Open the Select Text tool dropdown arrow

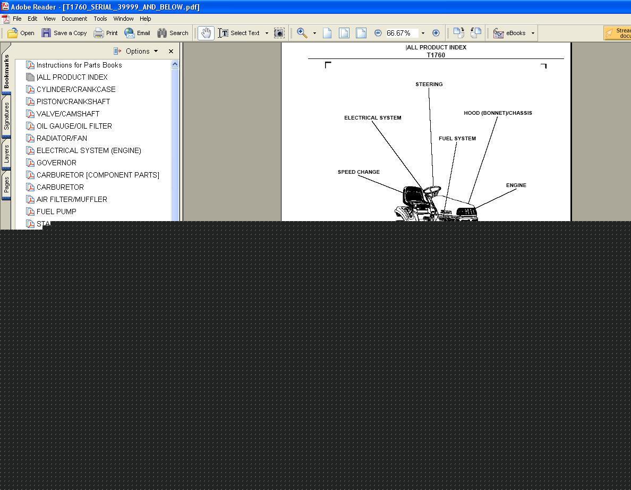(267, 33)
